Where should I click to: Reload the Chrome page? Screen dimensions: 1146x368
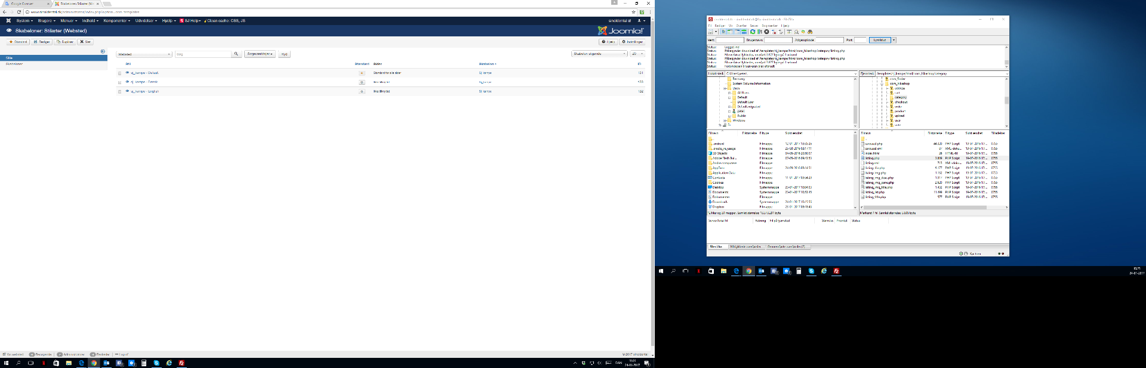(19, 12)
